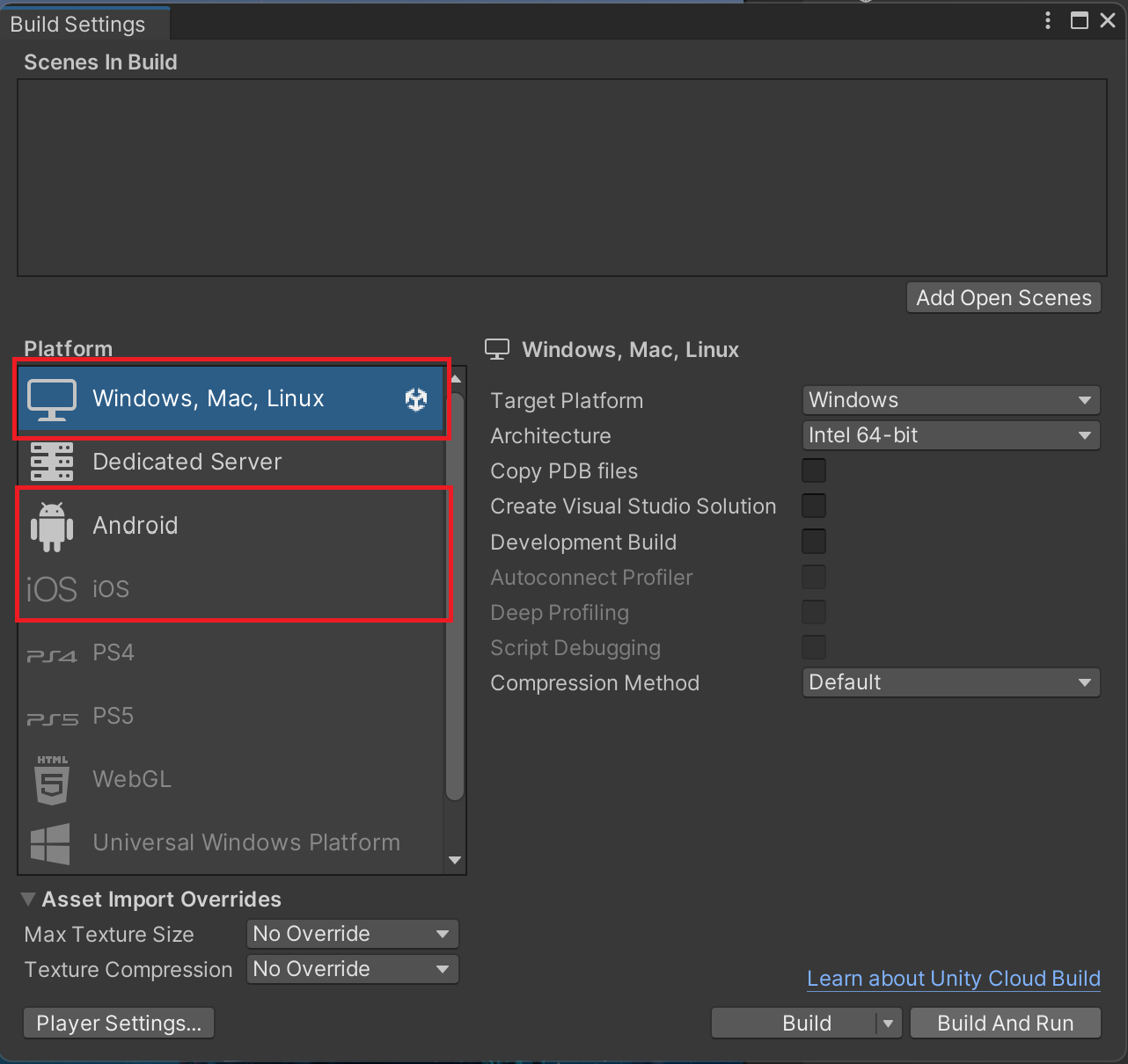1128x1064 pixels.
Task: Click the platform list scroll-up arrow
Action: 455,379
